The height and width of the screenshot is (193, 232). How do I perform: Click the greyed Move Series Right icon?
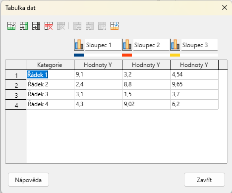pyautogui.click(x=90, y=26)
